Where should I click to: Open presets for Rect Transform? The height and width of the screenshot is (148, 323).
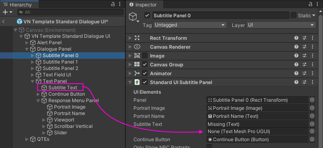point(304,38)
